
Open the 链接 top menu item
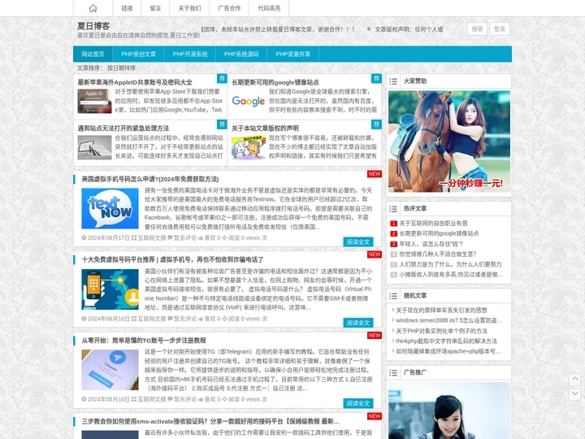click(x=127, y=8)
